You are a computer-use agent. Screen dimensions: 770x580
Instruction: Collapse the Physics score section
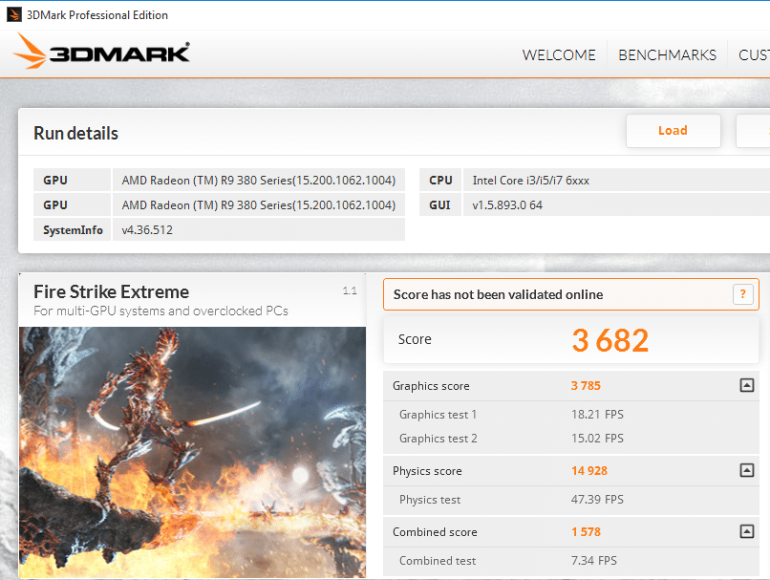point(746,470)
